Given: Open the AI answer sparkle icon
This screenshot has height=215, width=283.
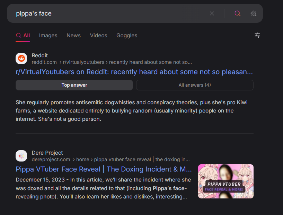Looking at the screenshot, I should tap(254, 13).
